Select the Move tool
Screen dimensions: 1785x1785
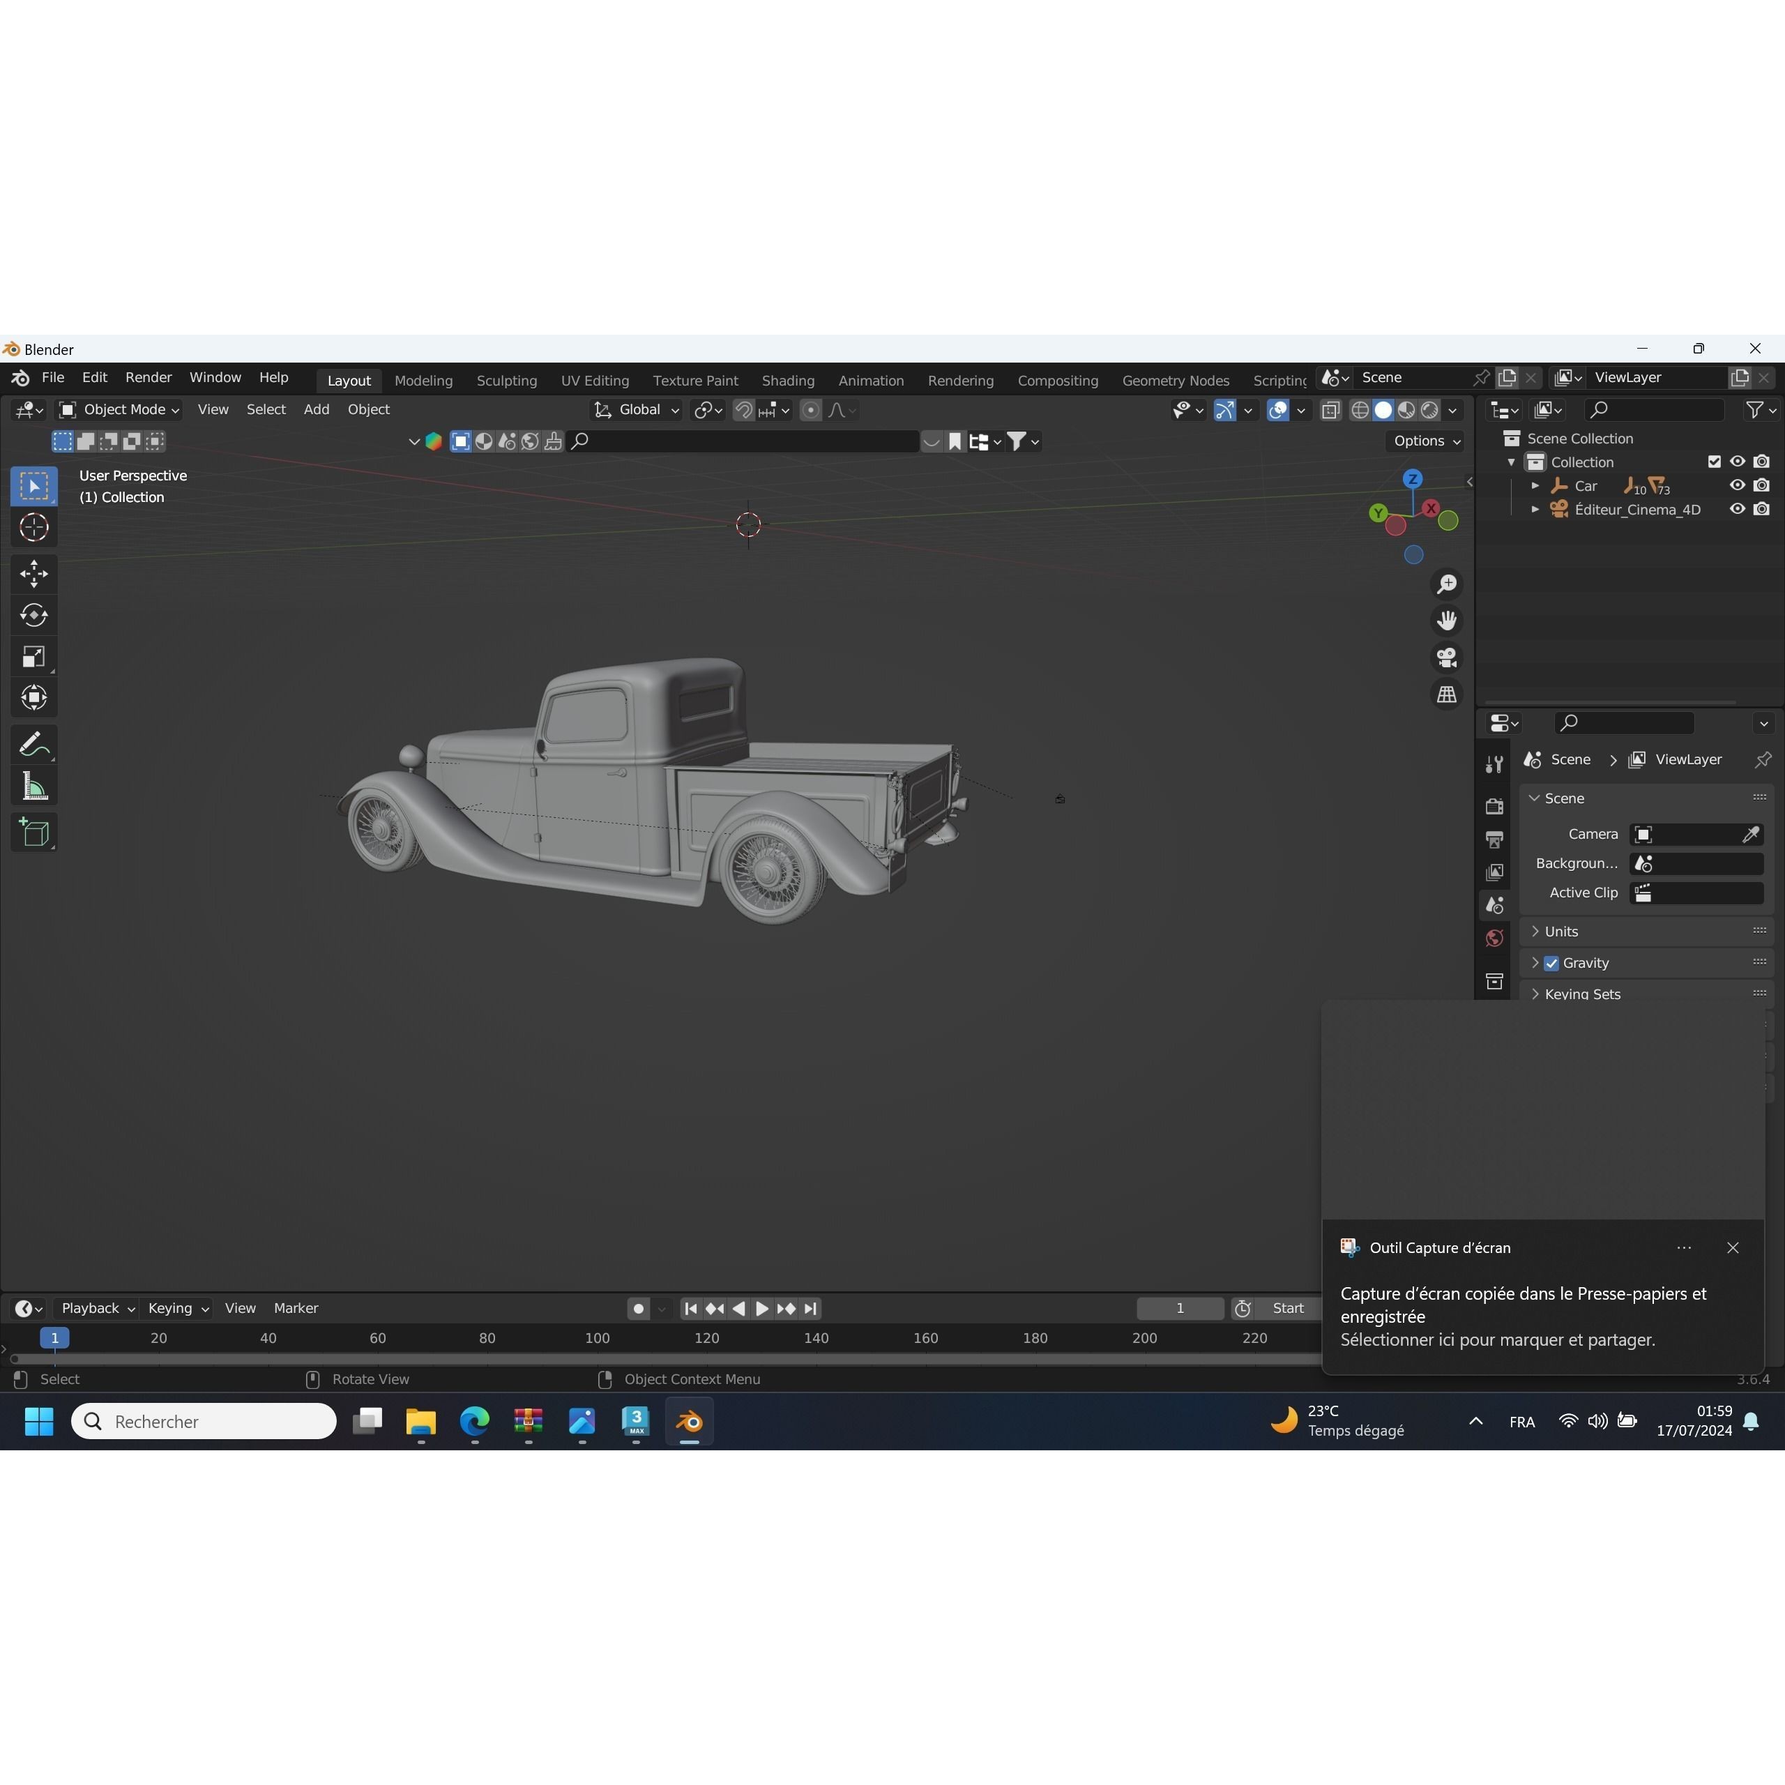click(34, 574)
